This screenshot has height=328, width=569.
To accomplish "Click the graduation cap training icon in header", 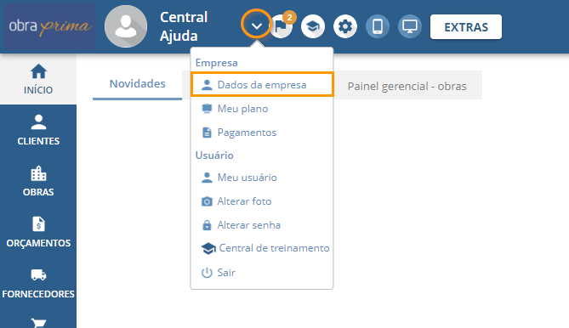I will pos(313,26).
